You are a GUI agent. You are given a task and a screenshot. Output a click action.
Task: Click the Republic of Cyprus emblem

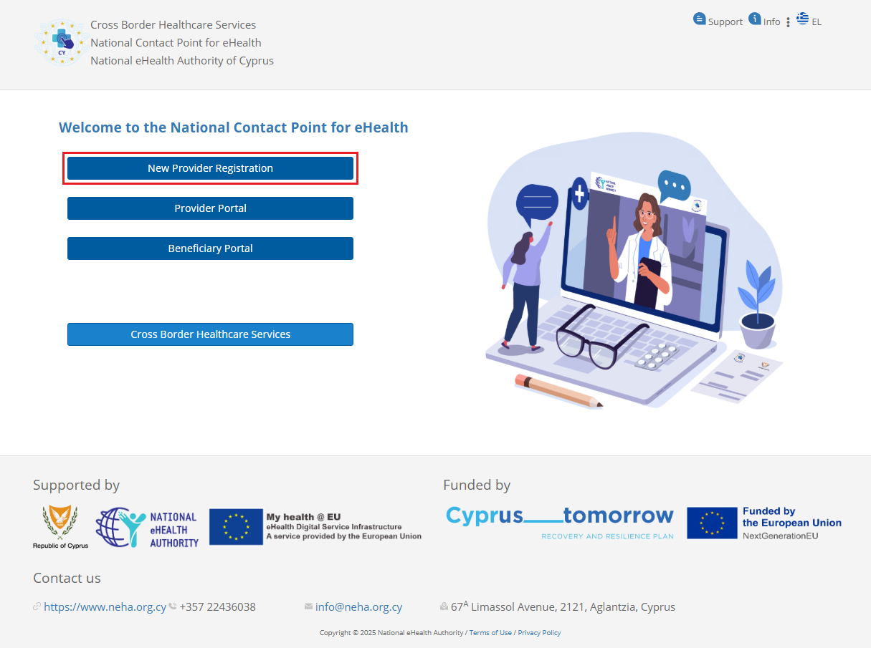tap(60, 527)
